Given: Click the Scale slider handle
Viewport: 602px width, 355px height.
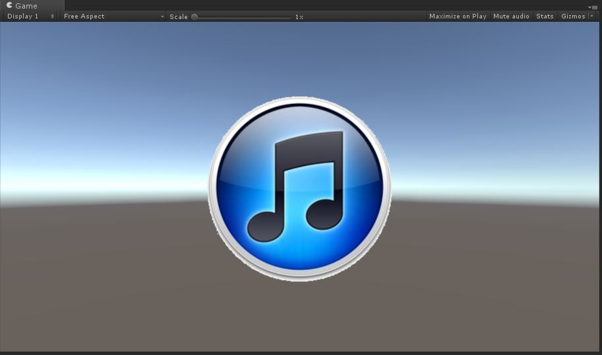Looking at the screenshot, I should click(x=195, y=17).
